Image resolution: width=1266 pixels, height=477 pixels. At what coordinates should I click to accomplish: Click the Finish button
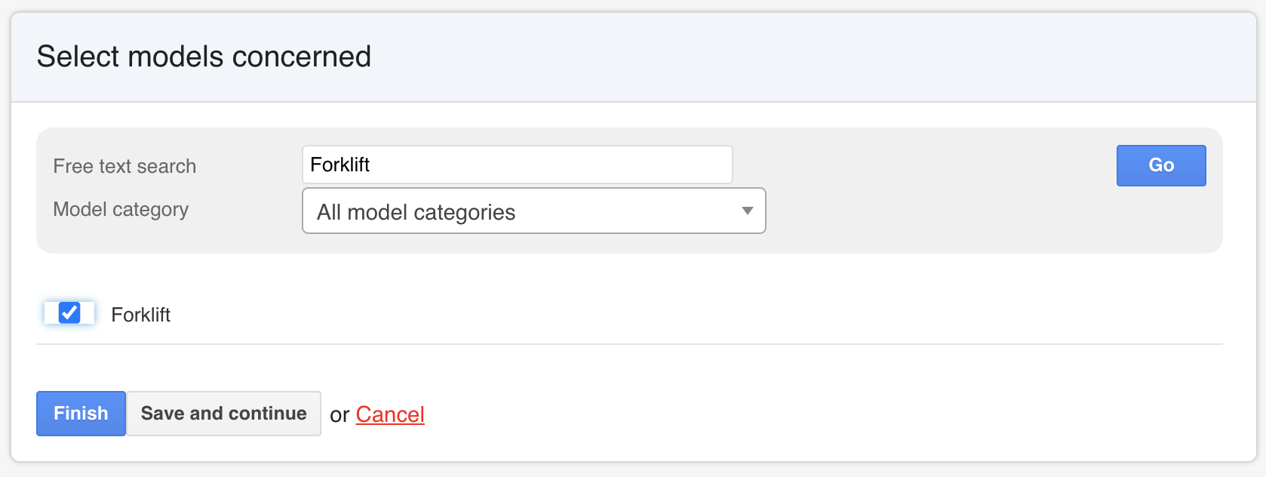point(81,414)
